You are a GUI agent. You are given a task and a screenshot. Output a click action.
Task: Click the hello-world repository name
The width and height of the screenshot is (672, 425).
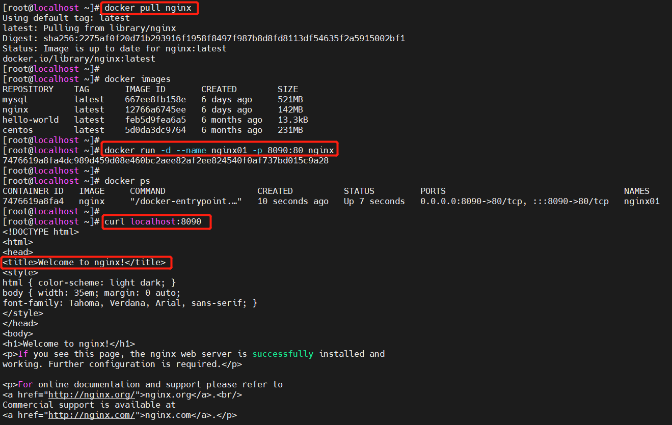(x=31, y=120)
